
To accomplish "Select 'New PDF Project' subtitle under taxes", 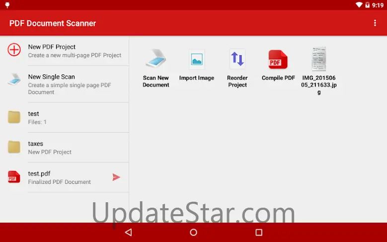I will pos(50,152).
